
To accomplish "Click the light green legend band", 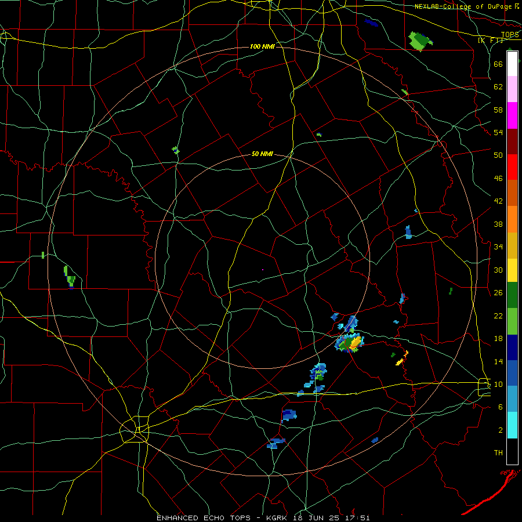I will tap(512, 321).
